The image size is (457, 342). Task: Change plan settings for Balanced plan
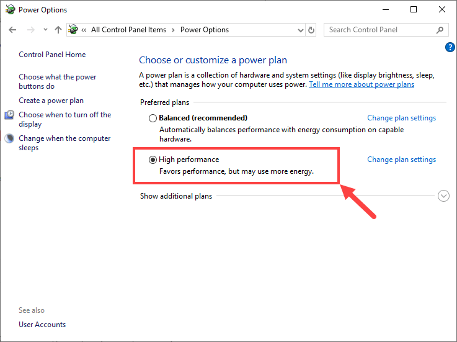(401, 118)
